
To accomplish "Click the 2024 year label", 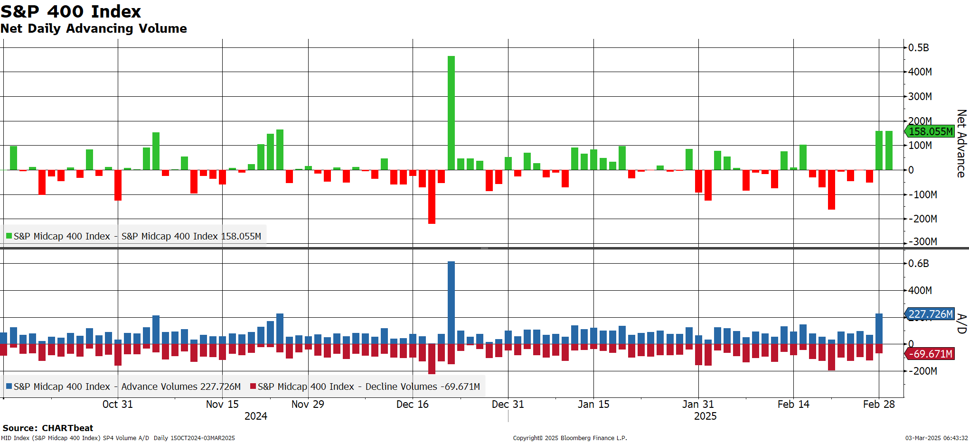I will point(255,416).
